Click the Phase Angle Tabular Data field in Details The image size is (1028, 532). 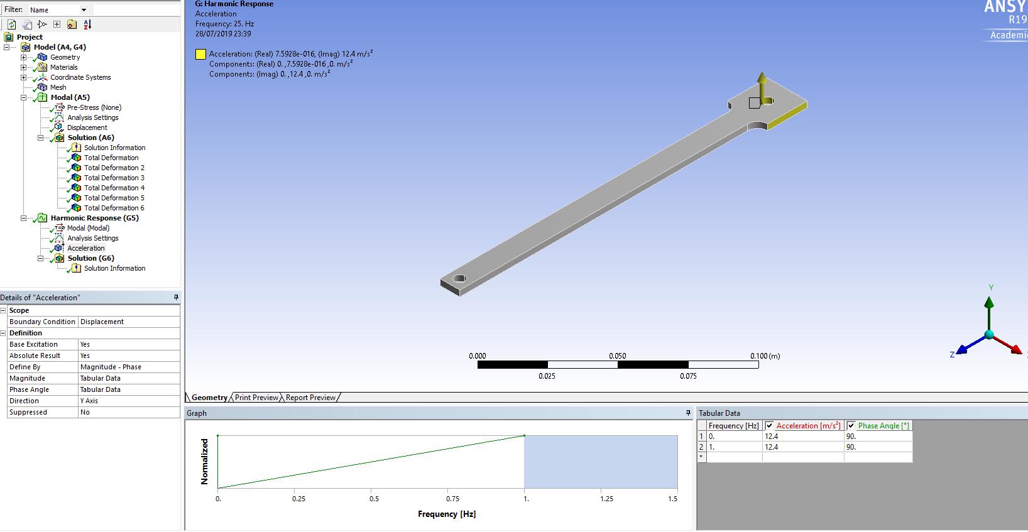point(129,389)
